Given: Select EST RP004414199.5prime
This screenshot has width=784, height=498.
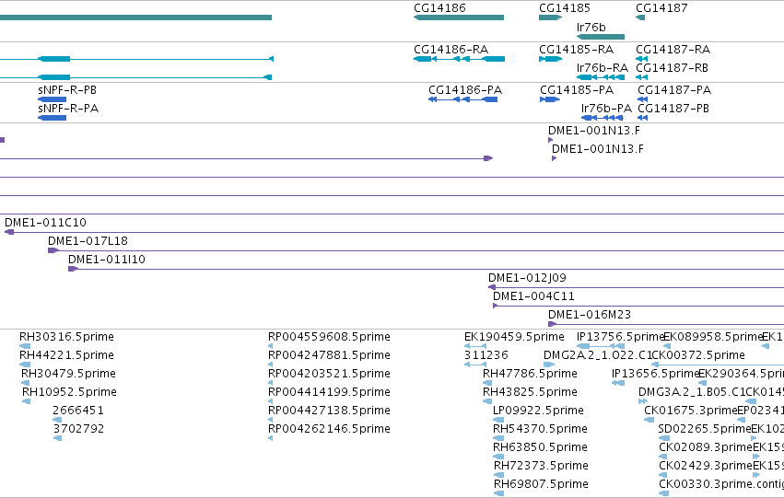Looking at the screenshot, I should (x=329, y=392).
